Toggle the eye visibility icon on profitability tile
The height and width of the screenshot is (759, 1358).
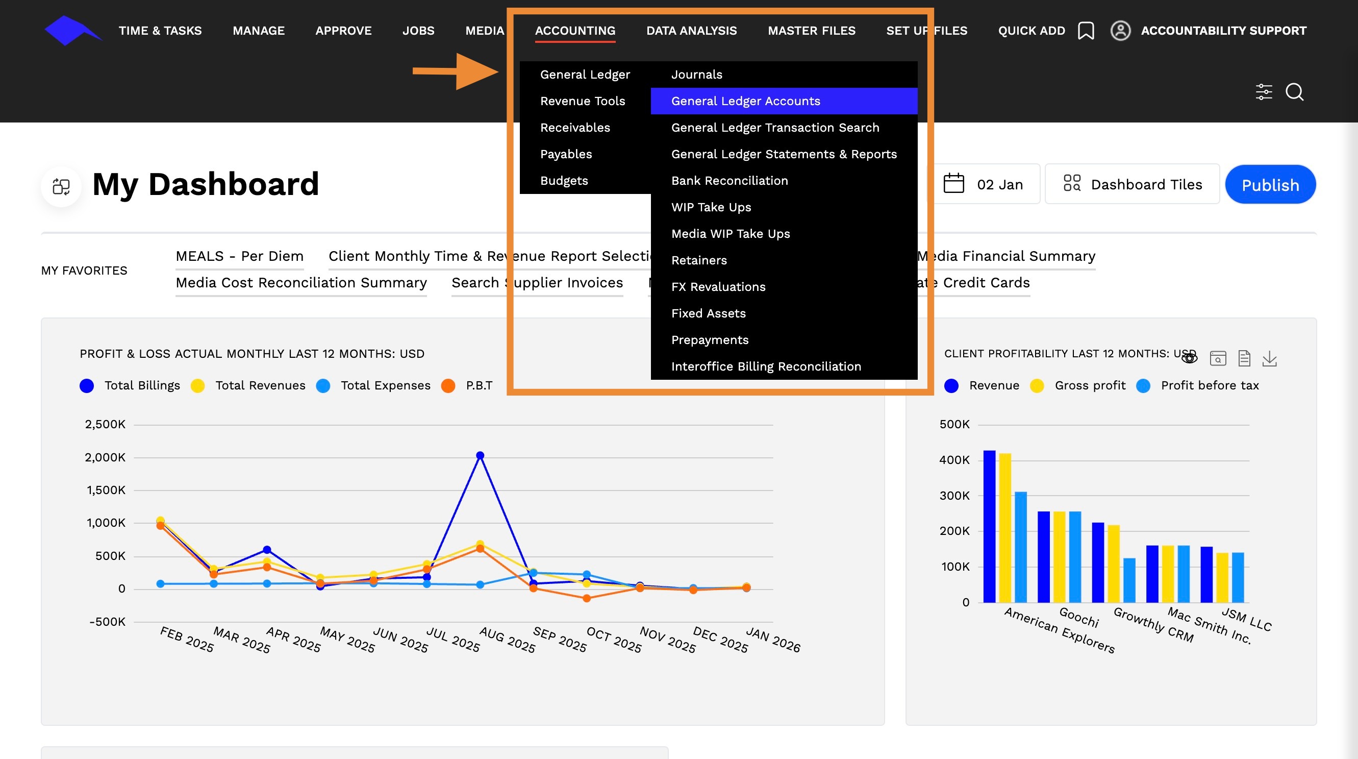pyautogui.click(x=1189, y=359)
